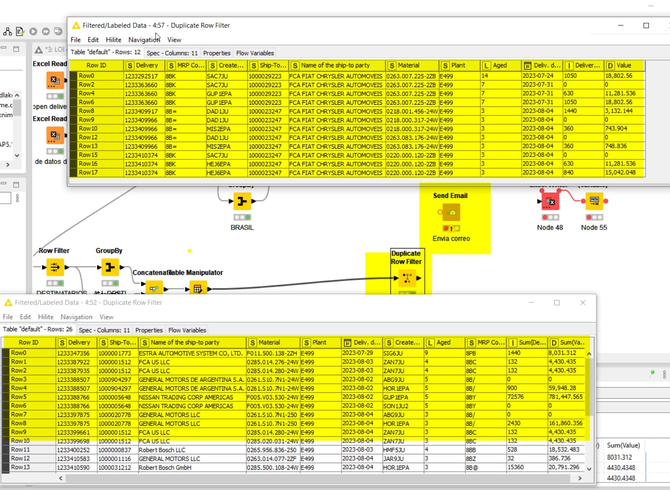Click the 781,447.565 cell

tap(566, 397)
